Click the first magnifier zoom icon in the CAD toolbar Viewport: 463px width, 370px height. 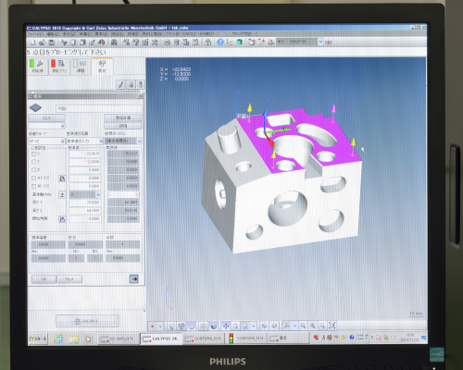(x=303, y=326)
